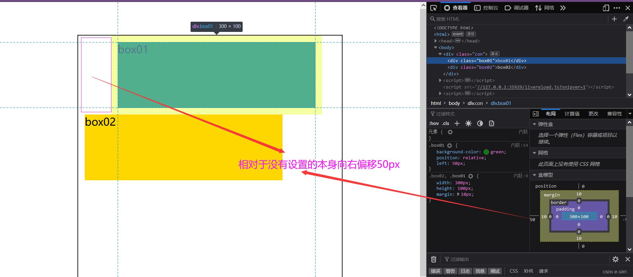Collapse the 弹性盒 flexbox section

[534, 124]
